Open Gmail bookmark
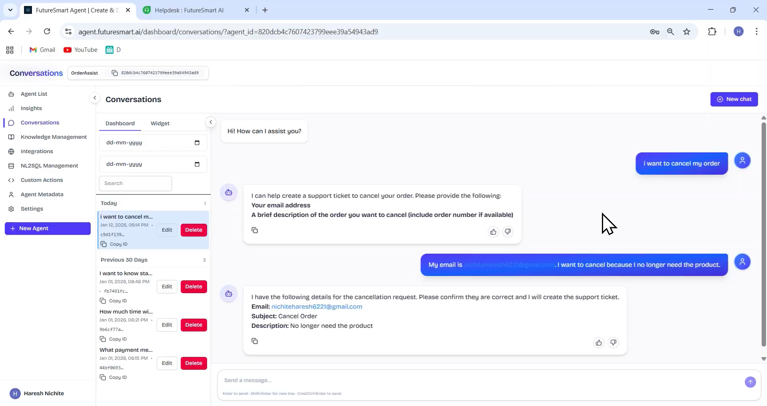Image resolution: width=767 pixels, height=406 pixels. tap(42, 50)
